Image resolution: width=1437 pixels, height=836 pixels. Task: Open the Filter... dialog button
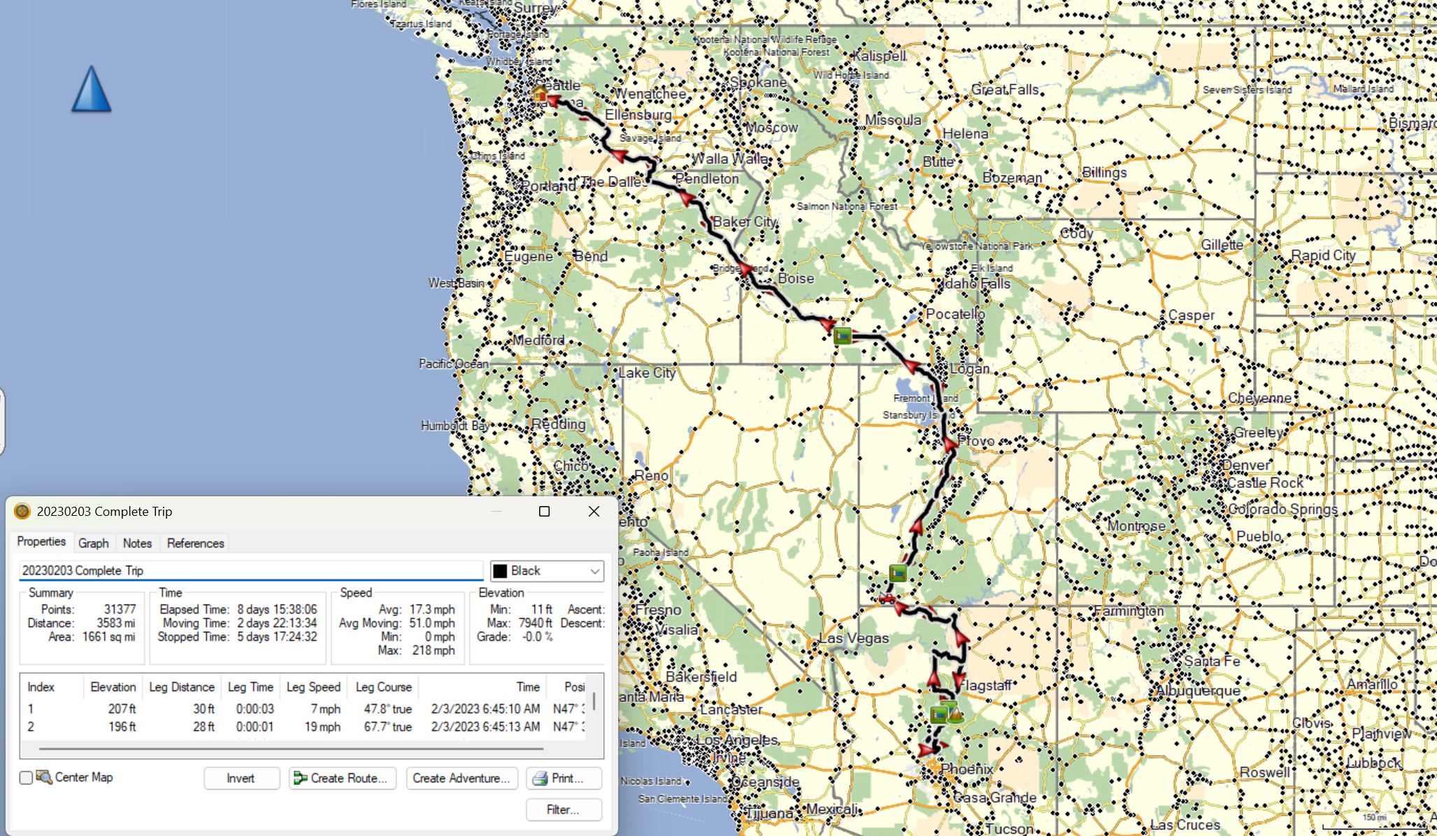(563, 809)
